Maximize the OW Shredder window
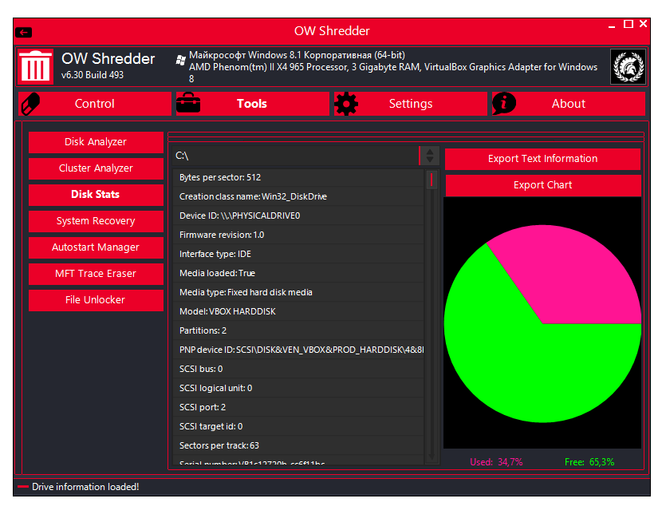The height and width of the screenshot is (526, 666). click(x=629, y=24)
